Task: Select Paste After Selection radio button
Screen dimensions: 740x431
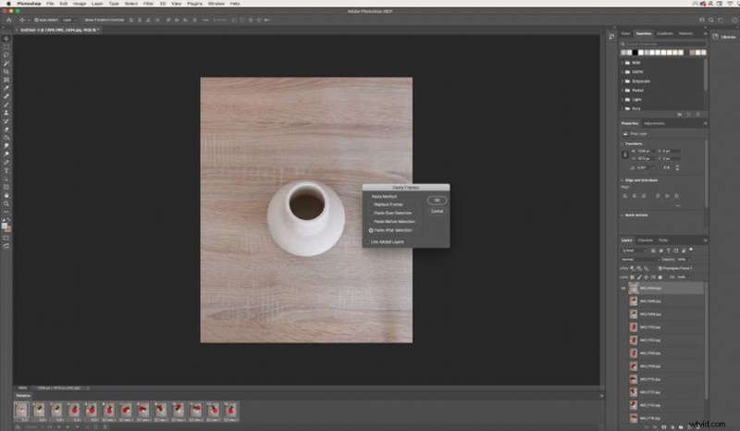Action: tap(371, 230)
